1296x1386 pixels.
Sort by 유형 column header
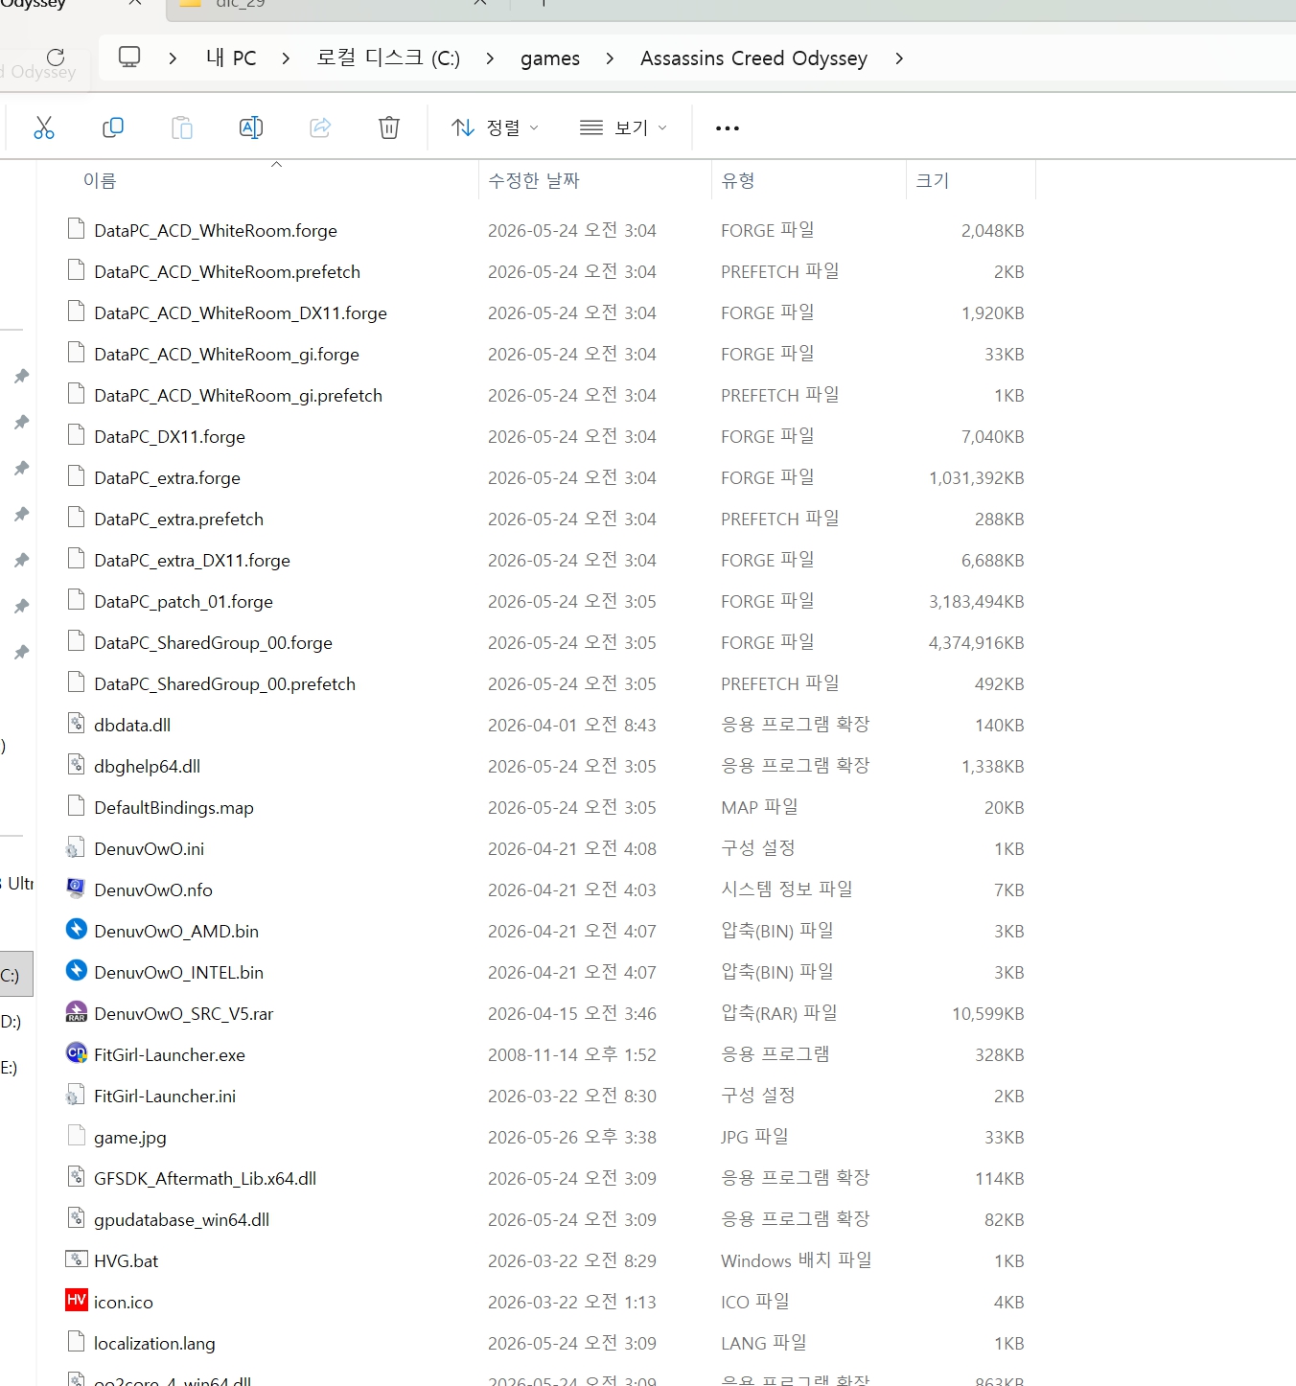(738, 180)
